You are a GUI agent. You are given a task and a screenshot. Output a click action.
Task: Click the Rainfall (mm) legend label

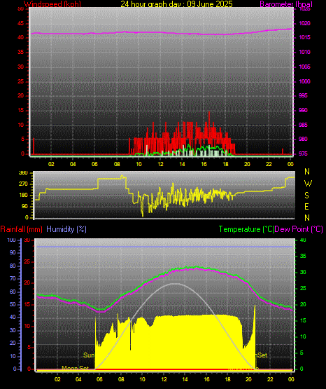pos(21,229)
